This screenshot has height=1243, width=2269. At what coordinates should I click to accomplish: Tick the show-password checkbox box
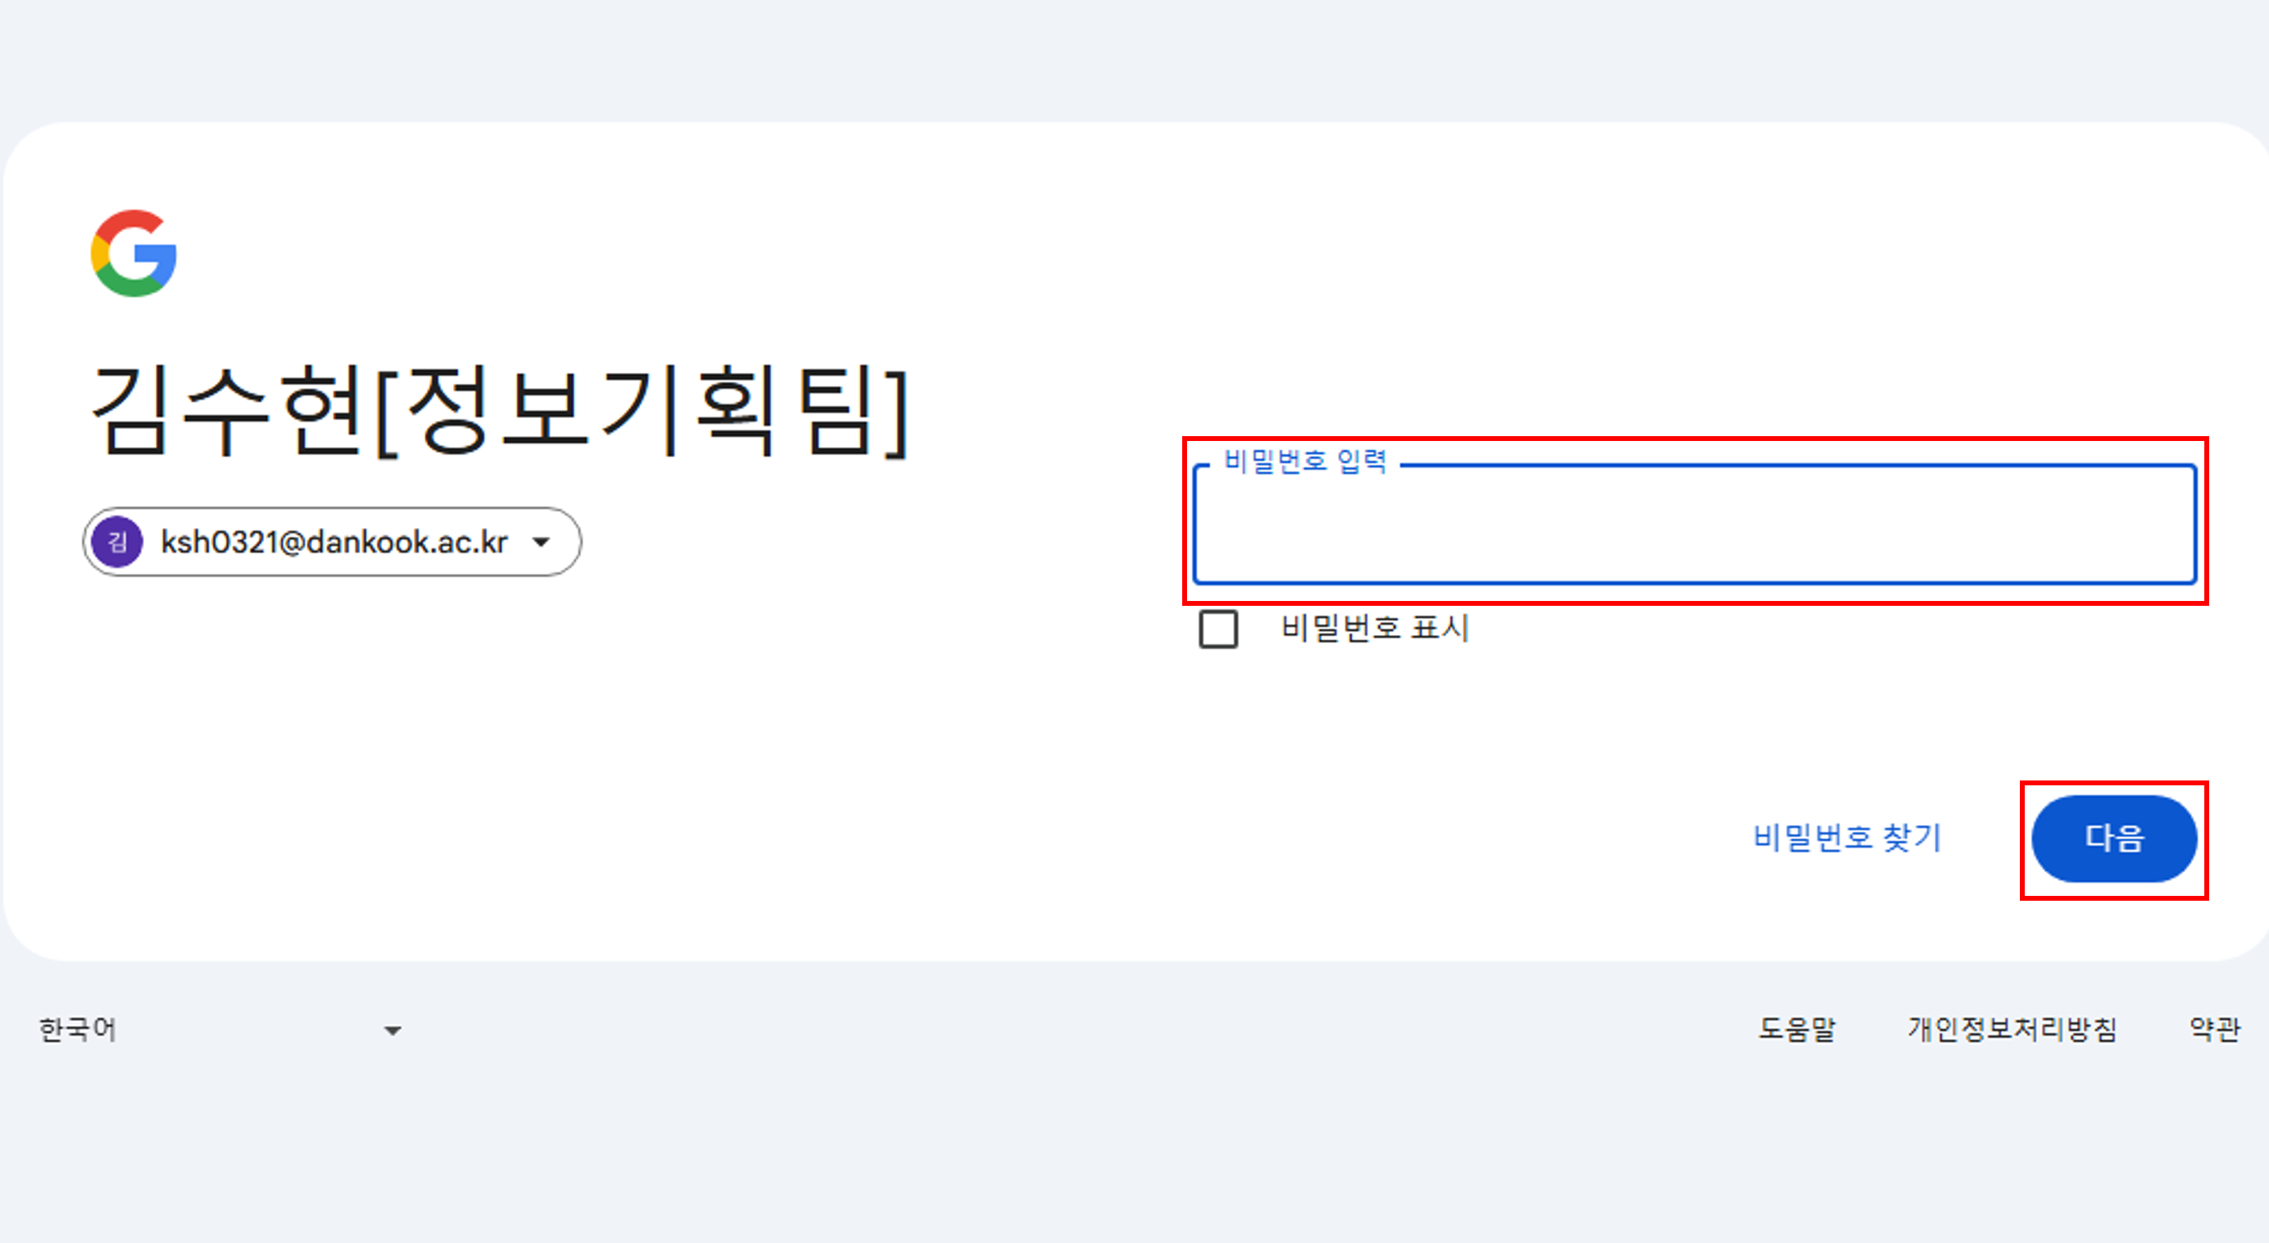[x=1218, y=629]
